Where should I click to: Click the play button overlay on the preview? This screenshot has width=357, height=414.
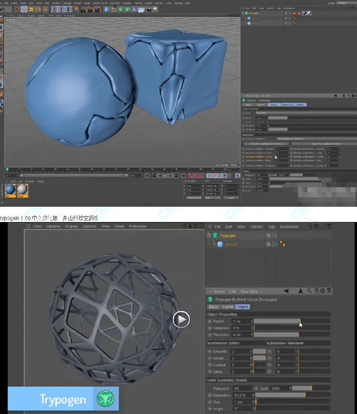181,319
